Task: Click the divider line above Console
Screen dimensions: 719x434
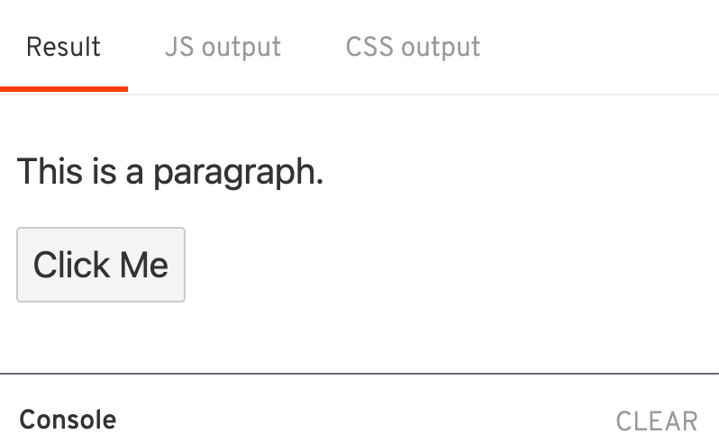Action: (x=360, y=373)
